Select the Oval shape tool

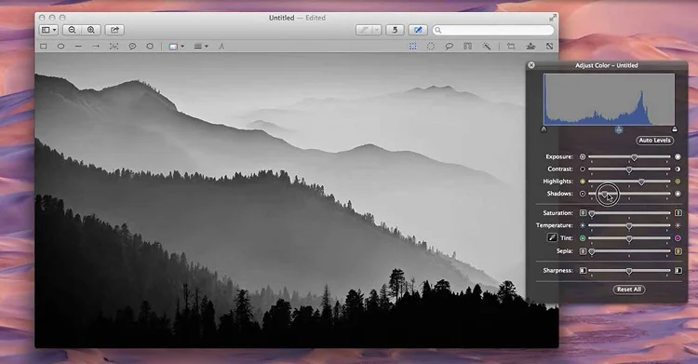(x=61, y=47)
